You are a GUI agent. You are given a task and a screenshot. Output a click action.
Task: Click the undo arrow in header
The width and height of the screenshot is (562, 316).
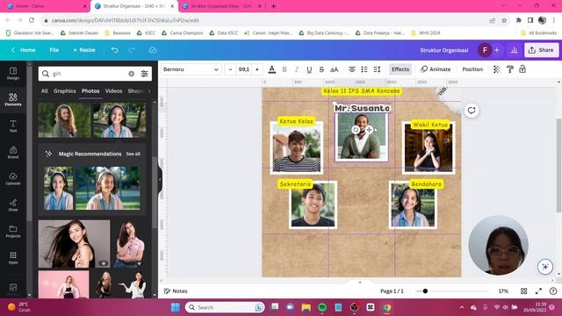pyautogui.click(x=115, y=50)
